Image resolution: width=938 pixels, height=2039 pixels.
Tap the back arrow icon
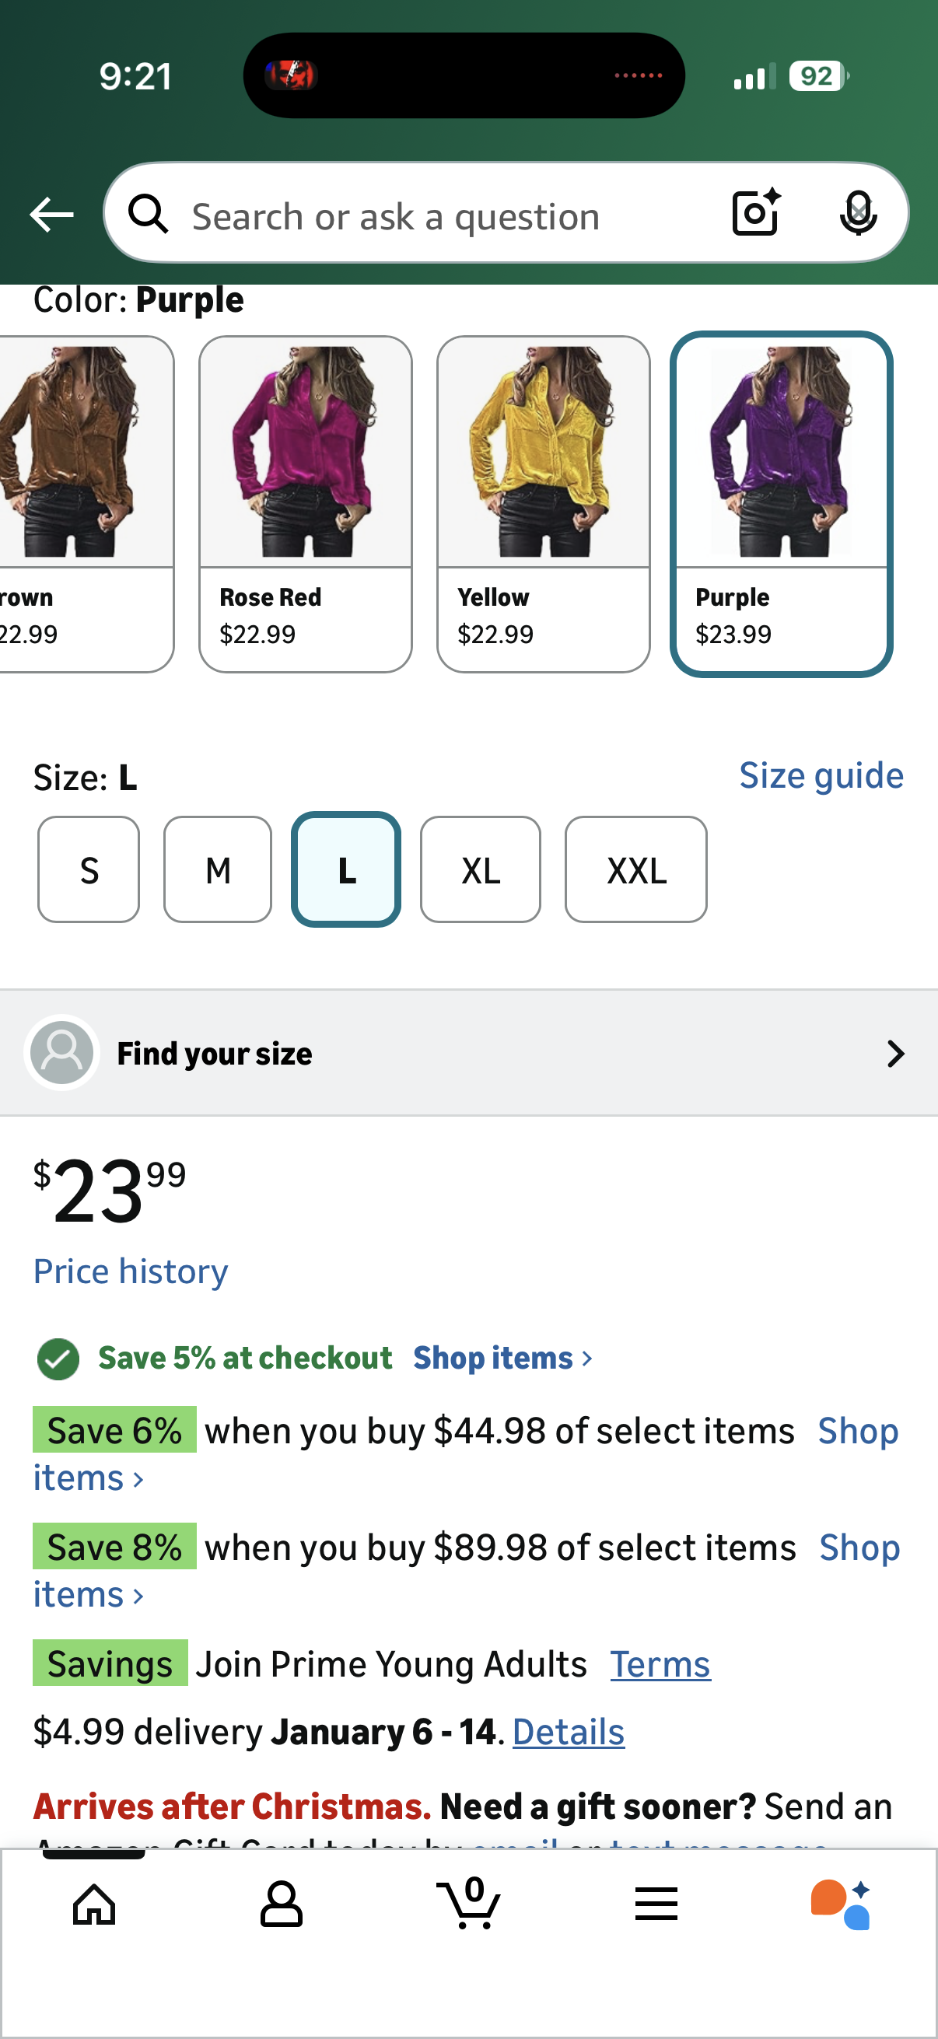point(51,215)
